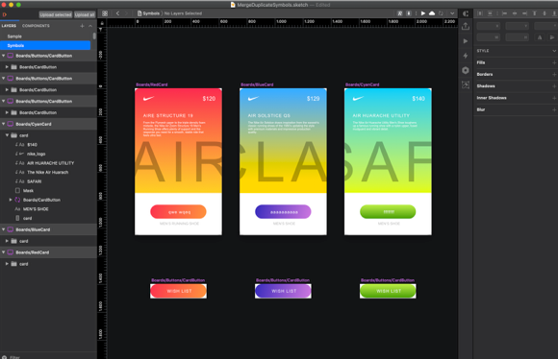Click the hexagon settings icon in plugin sidebar

pos(466,70)
